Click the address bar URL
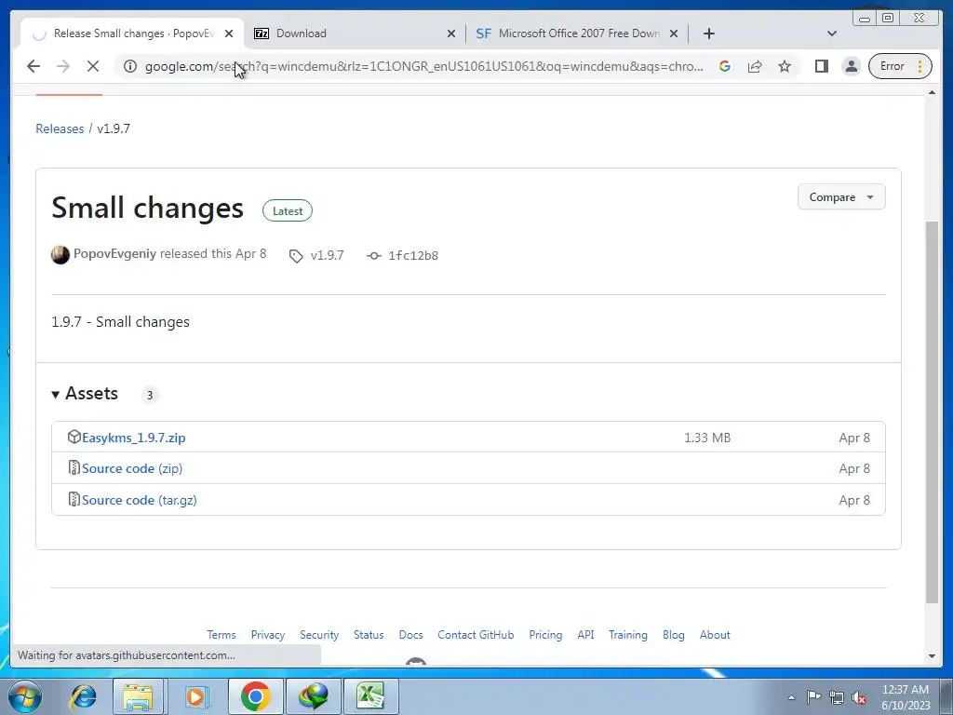The height and width of the screenshot is (715, 953). [x=423, y=66]
